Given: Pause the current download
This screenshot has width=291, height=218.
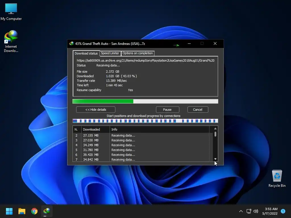Looking at the screenshot, I should click(167, 110).
